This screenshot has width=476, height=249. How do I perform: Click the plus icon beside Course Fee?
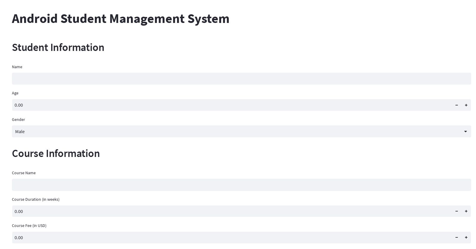(466, 237)
